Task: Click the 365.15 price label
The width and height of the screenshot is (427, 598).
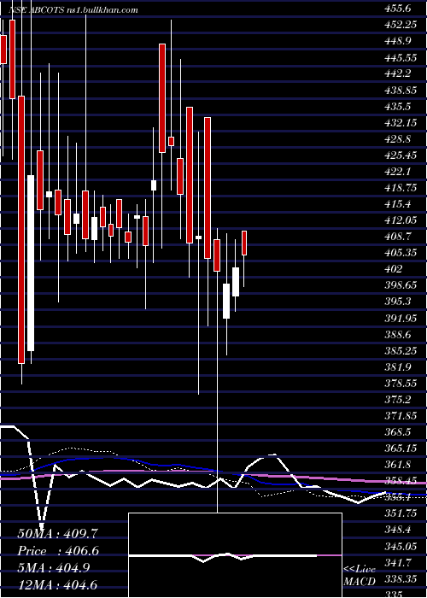Action: coord(399,448)
